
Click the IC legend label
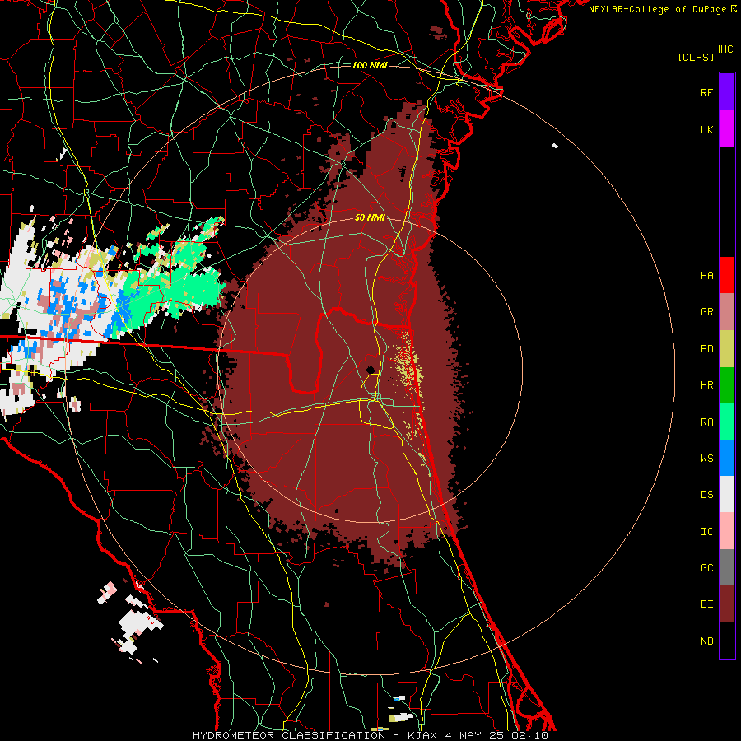[706, 532]
